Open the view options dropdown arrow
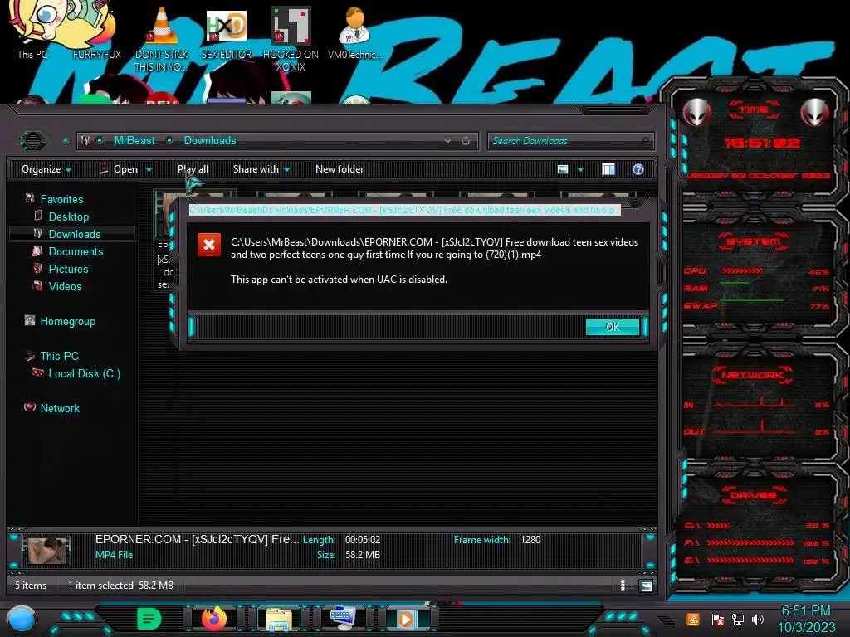 click(580, 169)
